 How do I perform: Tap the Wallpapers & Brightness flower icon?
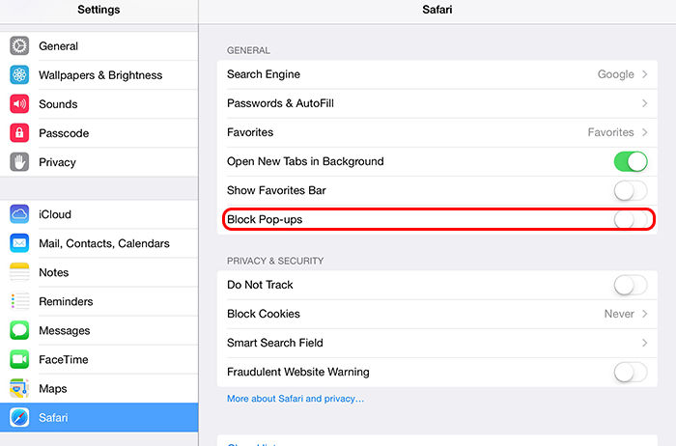(x=19, y=75)
